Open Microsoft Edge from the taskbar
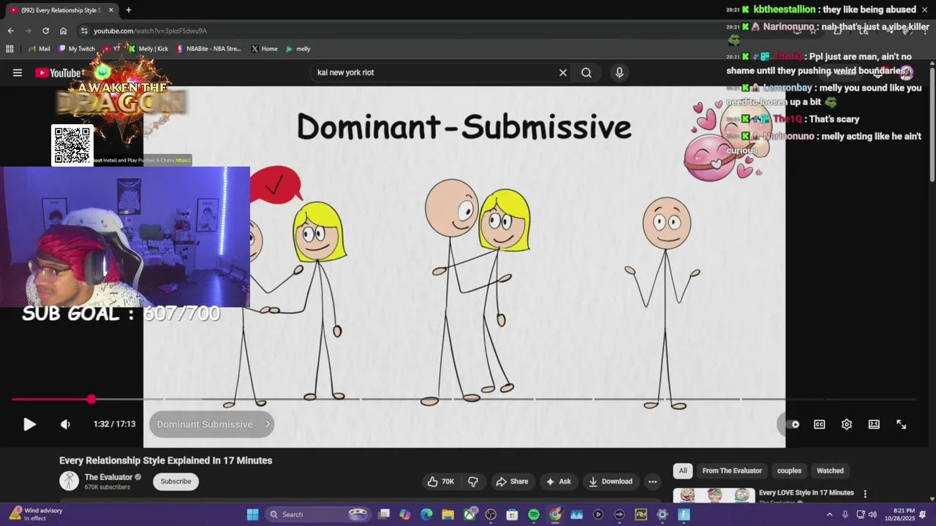The width and height of the screenshot is (936, 526). [x=426, y=514]
